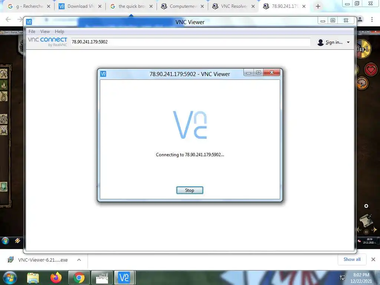Click the Day 1 clock badge in game
Image resolution: width=380 pixels, height=285 pixels.
pos(363,49)
